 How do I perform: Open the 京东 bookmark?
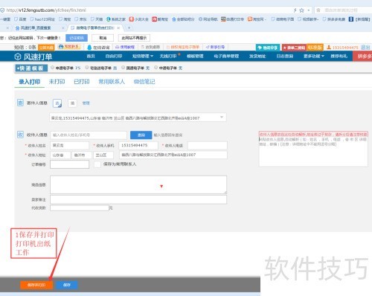pyautogui.click(x=80, y=19)
